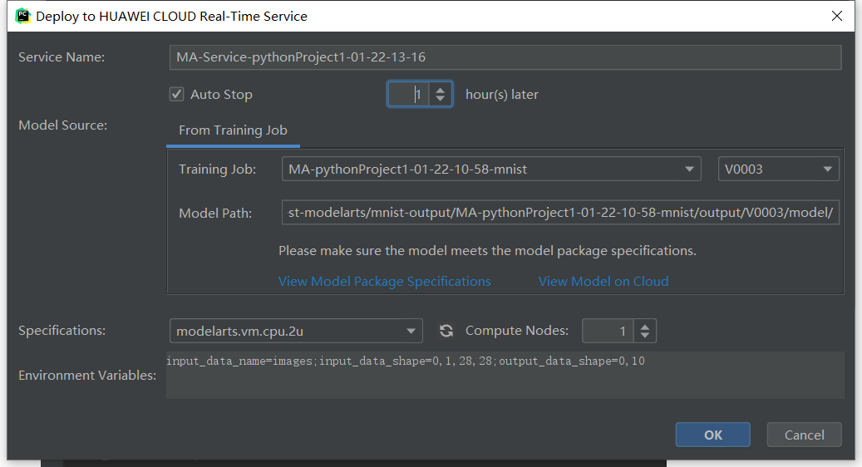Viewport: 862px width, 467px height.
Task: Click the Environment Variables text area
Action: click(505, 376)
